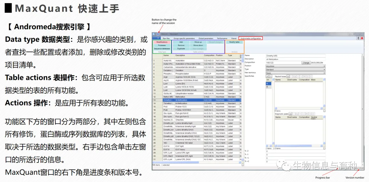Click the % -1 input field
Viewport: 369px width, 182px height.
tap(296, 155)
